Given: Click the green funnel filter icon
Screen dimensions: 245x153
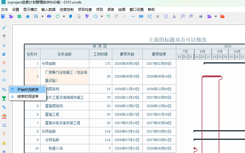Looking at the screenshot, I should click(4, 98).
